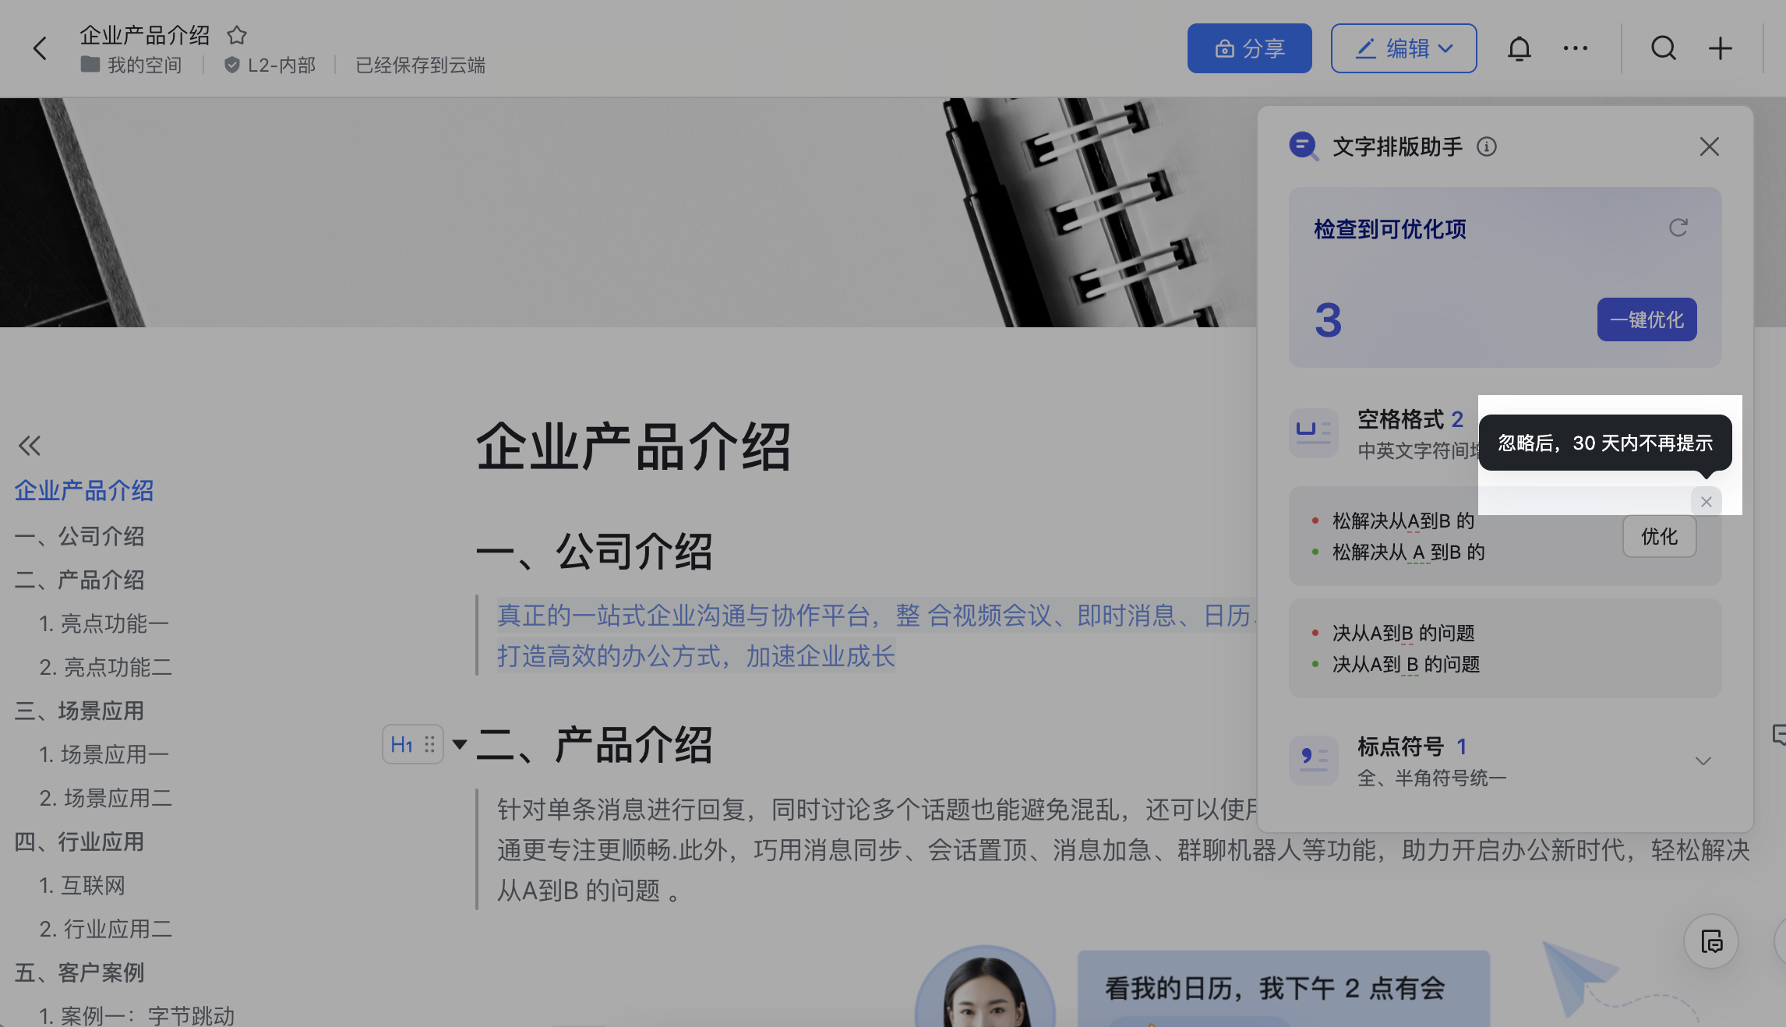Image resolution: width=1786 pixels, height=1027 pixels.
Task: Refresh the 检查到可优化项 check
Action: click(1678, 228)
